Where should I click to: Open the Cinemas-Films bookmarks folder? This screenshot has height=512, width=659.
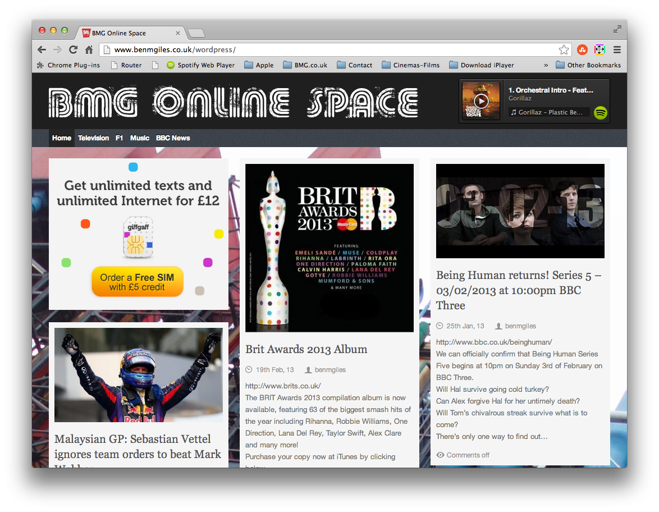pyautogui.click(x=411, y=65)
